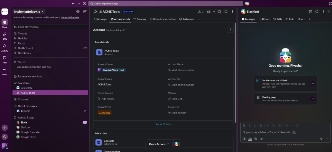Open Slackbot panel more-options menu
Viewport: 332px width, 152px height.
(323, 12)
